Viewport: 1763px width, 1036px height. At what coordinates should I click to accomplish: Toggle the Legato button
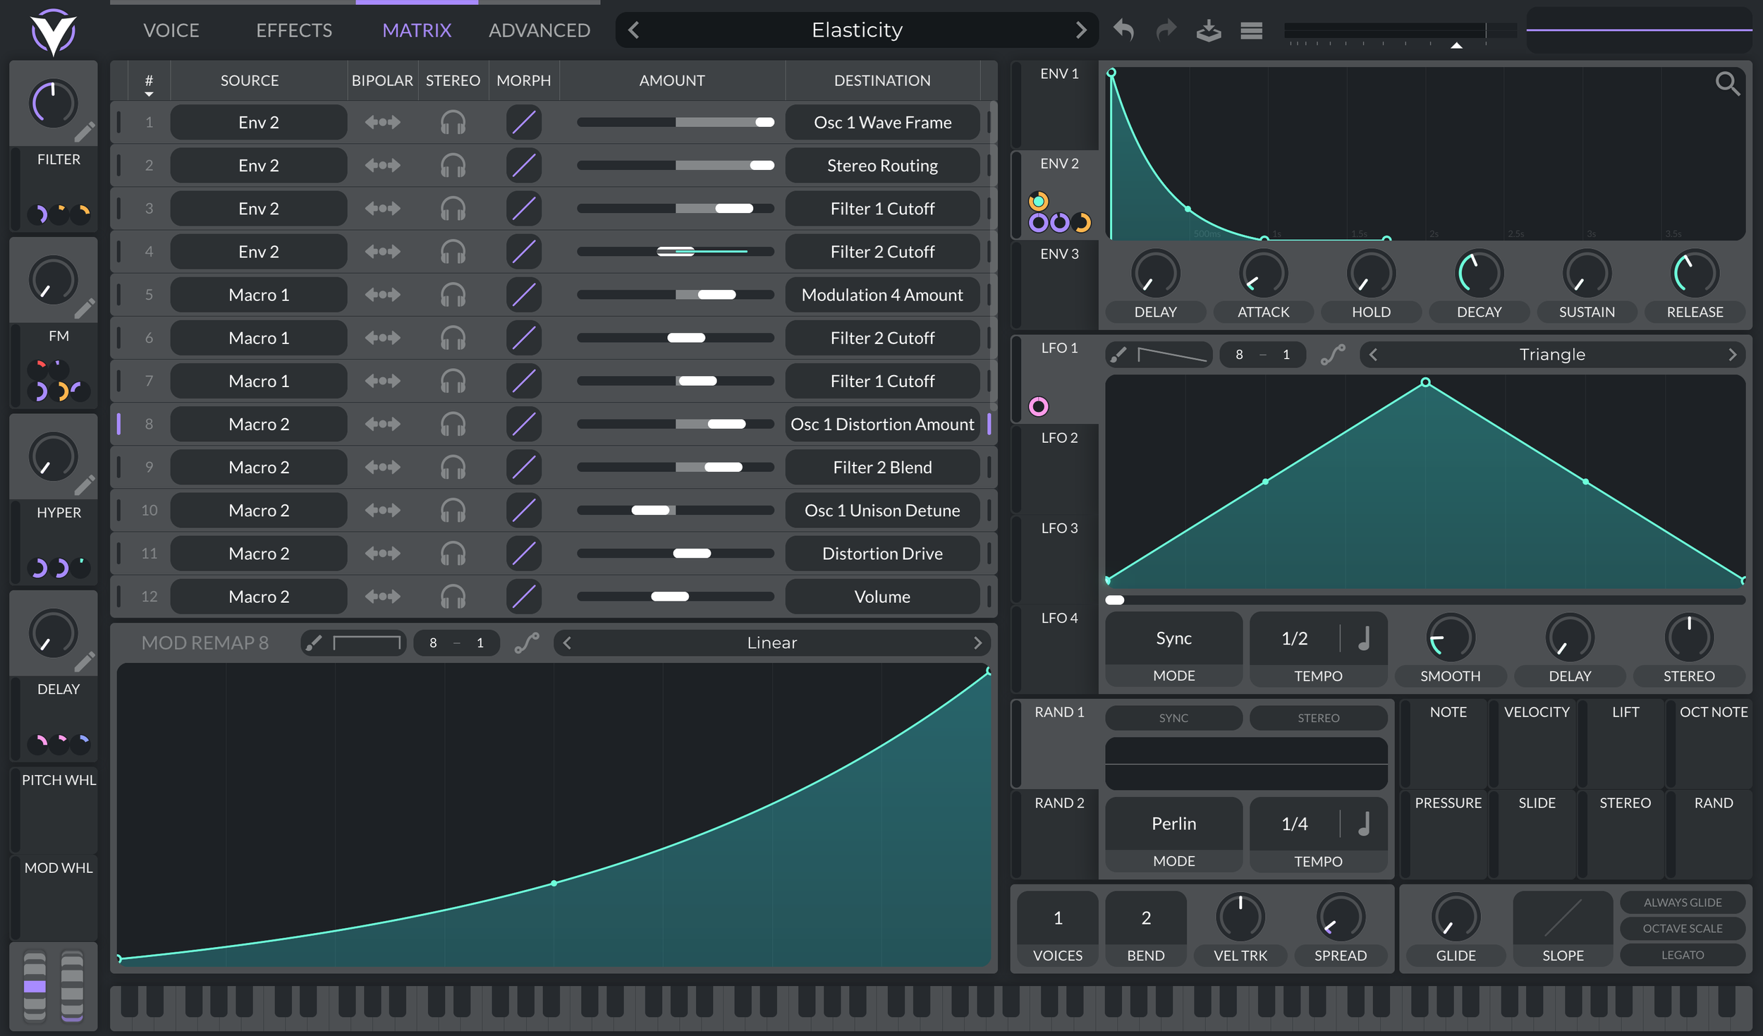(1682, 955)
